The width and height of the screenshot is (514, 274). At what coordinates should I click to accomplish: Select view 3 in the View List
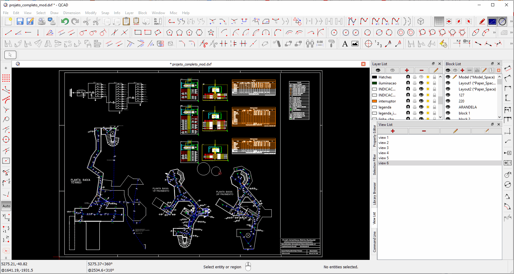coord(440,148)
